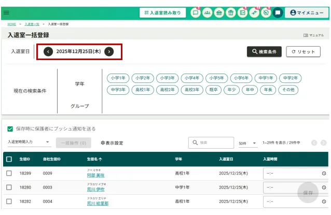Click 入退室一覧 in the breadcrumb
This screenshot has width=331, height=215.
32,24
